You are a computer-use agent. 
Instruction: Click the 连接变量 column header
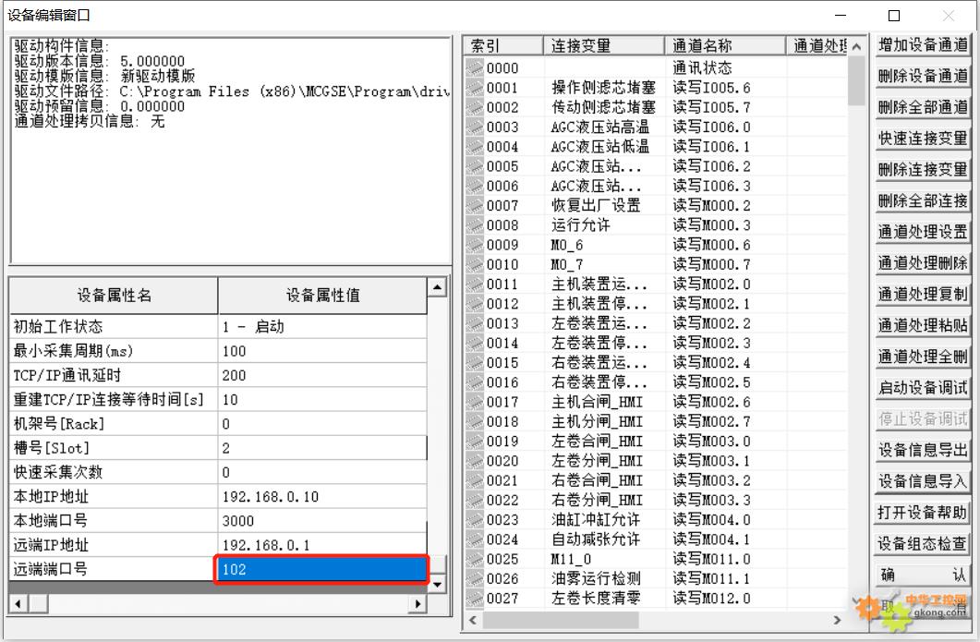pyautogui.click(x=603, y=46)
